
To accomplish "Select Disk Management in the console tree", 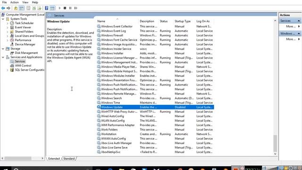I will (x=26, y=52).
